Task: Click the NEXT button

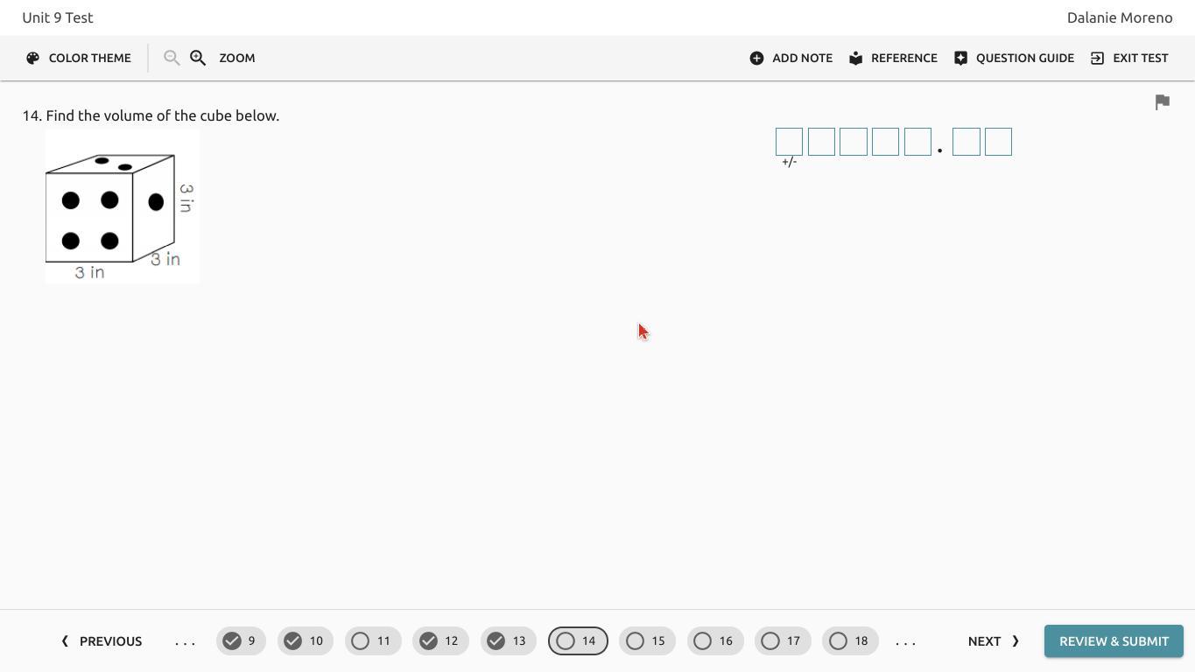Action: click(994, 641)
